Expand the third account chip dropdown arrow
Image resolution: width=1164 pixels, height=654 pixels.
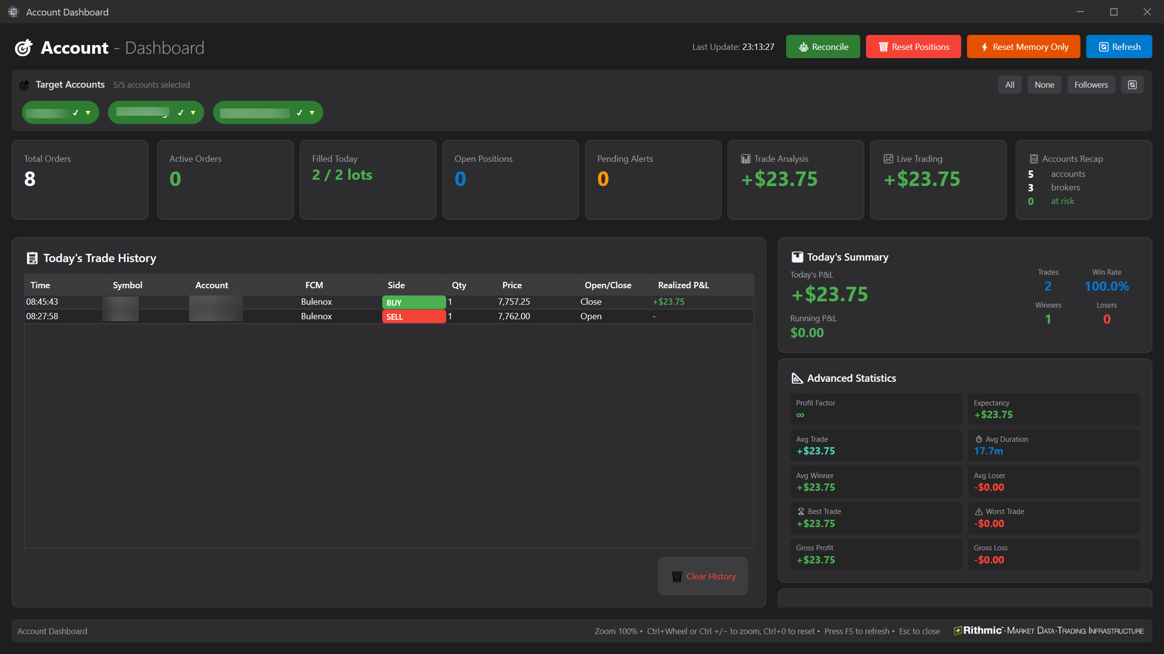(312, 113)
